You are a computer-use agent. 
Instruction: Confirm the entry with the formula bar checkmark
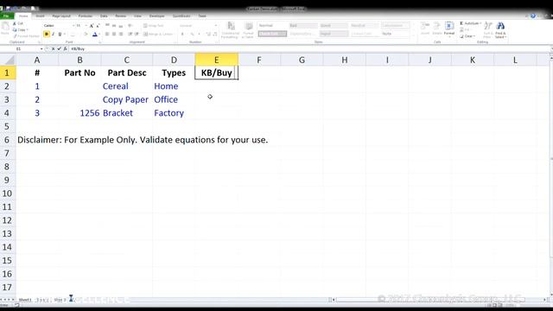click(x=60, y=49)
